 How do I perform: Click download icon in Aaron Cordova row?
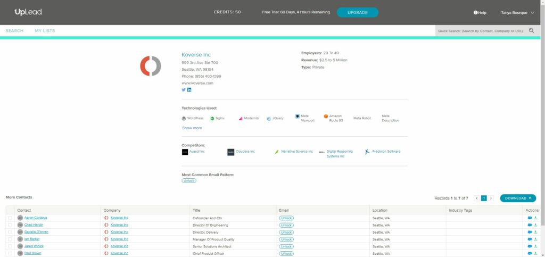535,218
